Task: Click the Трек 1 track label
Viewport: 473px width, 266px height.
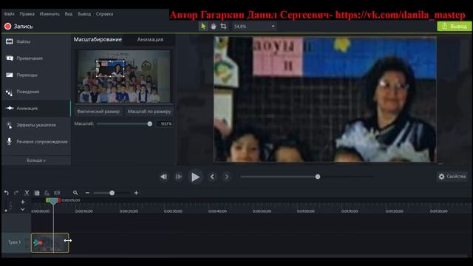Action: click(15, 242)
